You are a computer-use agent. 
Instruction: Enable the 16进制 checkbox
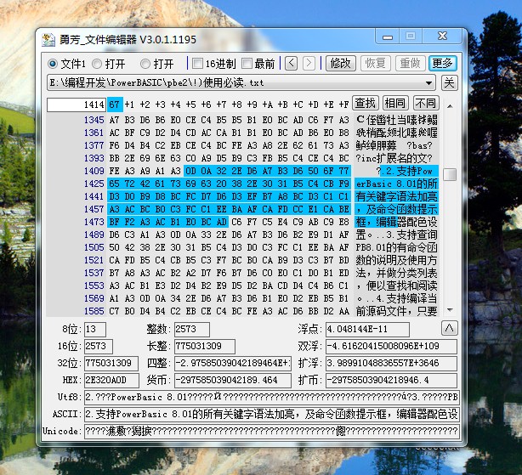[197, 64]
